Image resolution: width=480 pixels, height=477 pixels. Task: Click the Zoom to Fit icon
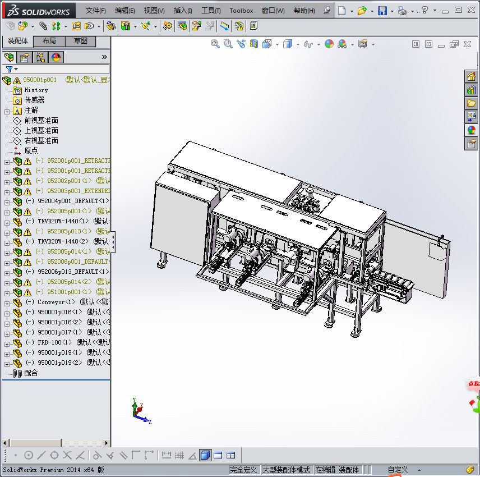tap(215, 44)
